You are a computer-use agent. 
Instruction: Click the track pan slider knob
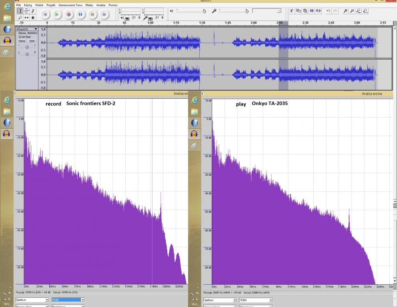(x=27, y=54)
